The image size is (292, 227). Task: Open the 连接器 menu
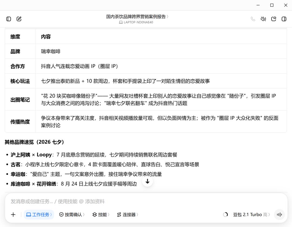(x=128, y=215)
